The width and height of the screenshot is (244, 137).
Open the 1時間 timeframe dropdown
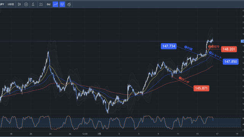click(x=11, y=4)
